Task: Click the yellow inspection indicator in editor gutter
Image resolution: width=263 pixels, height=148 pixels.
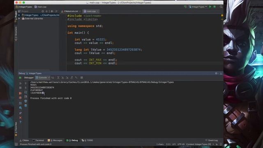Action: click(222, 15)
